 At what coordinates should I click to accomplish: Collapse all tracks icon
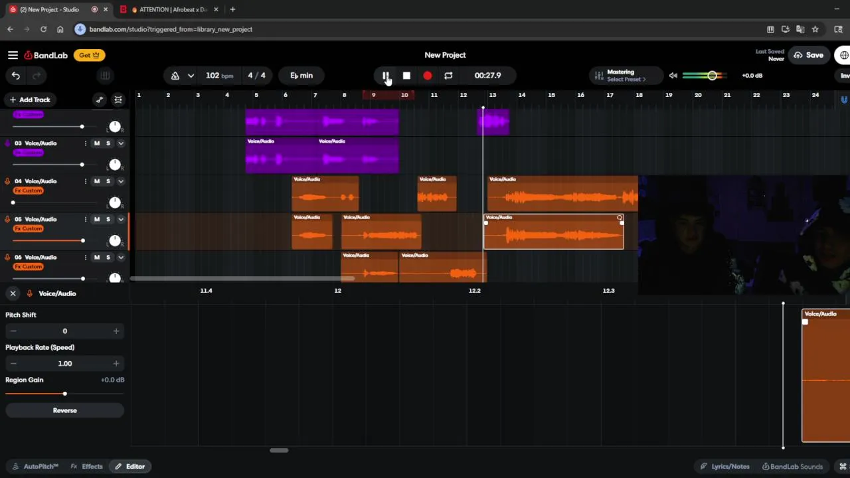[x=118, y=100]
